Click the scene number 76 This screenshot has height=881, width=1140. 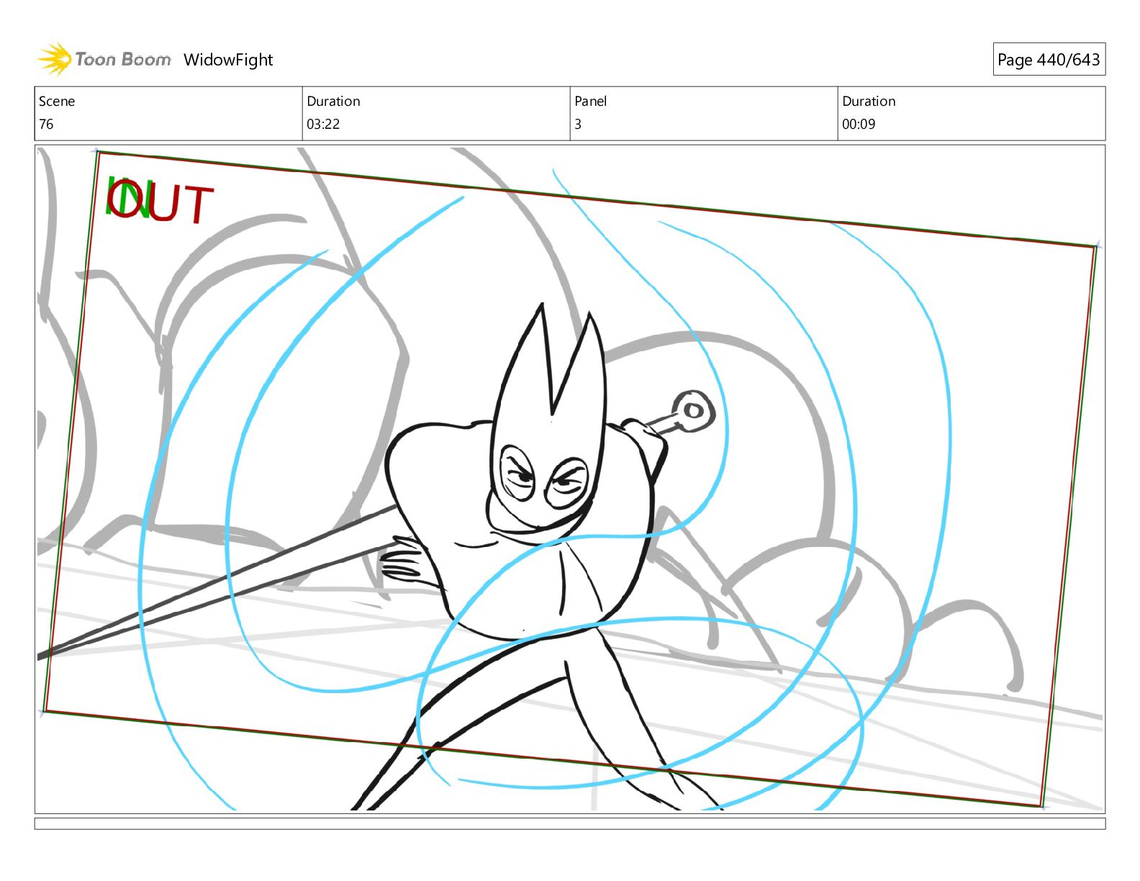coord(46,124)
